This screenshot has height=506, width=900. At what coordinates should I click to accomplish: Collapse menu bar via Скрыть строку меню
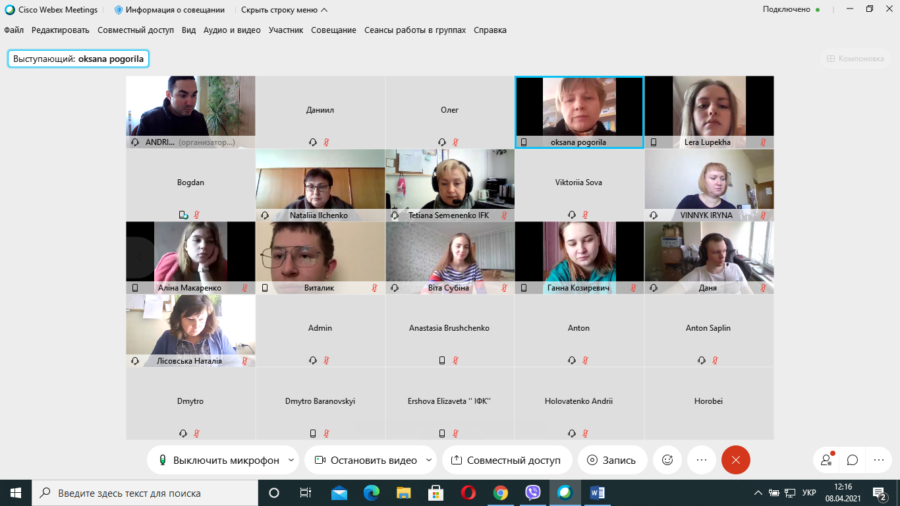[284, 10]
